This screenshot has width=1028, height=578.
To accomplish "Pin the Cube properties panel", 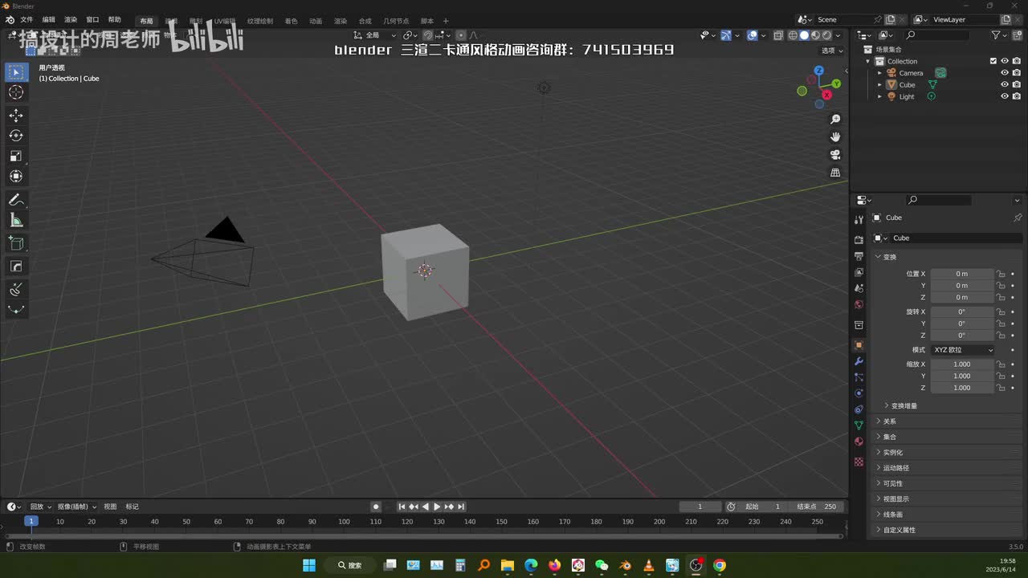I will [1018, 218].
